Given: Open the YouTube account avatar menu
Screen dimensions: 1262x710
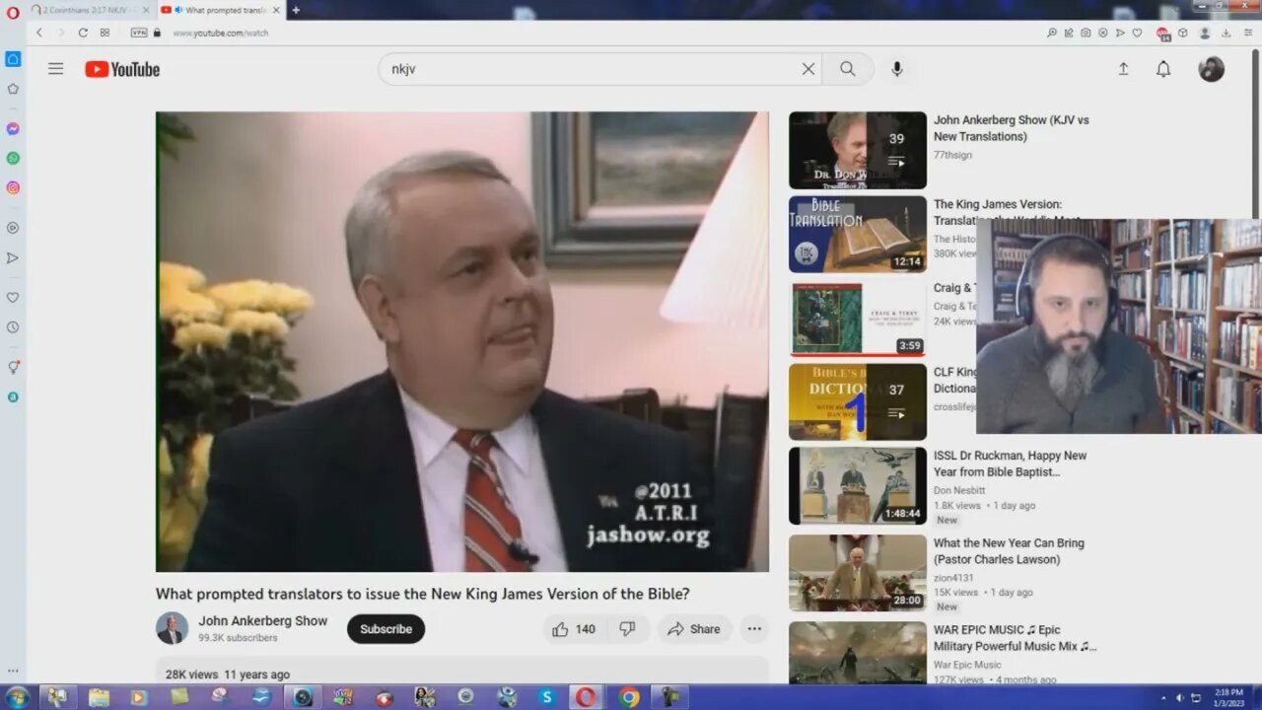Looking at the screenshot, I should click(1212, 69).
